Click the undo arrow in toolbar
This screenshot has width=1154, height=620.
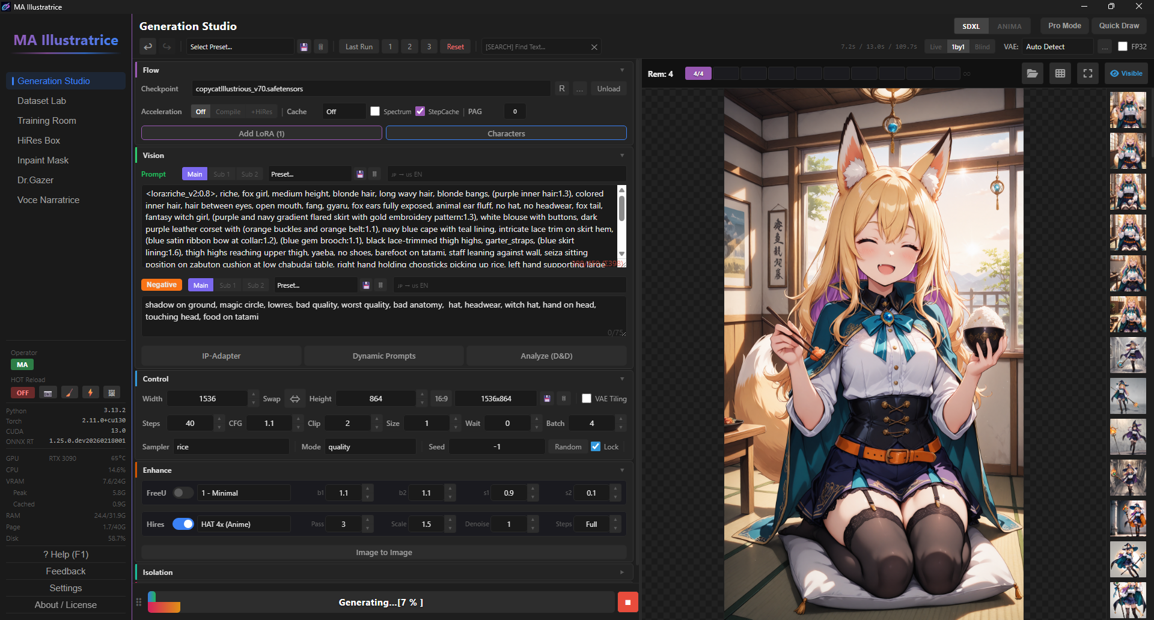point(148,47)
